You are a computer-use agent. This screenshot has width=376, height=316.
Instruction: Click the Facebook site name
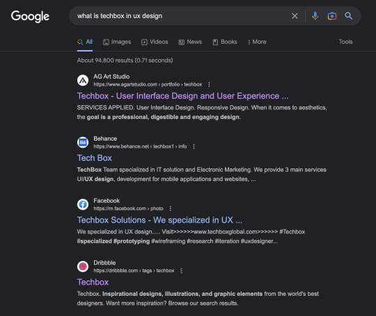pos(107,200)
